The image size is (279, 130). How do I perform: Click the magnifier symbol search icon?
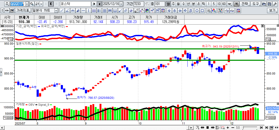pos(32,4)
